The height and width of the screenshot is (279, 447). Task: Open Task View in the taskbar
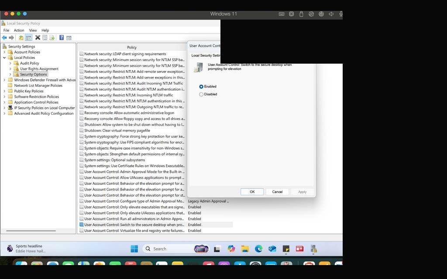217,249
